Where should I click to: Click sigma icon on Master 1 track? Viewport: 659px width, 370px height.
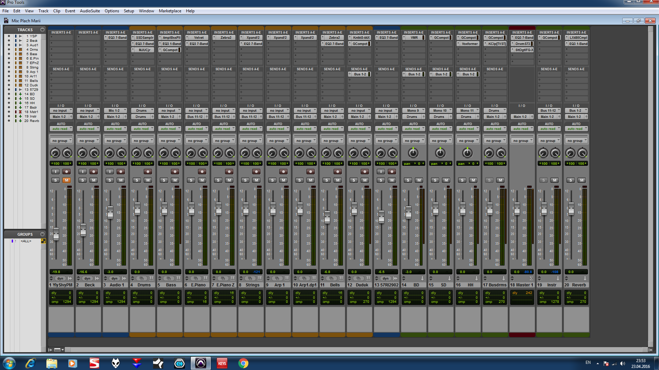[531, 279]
